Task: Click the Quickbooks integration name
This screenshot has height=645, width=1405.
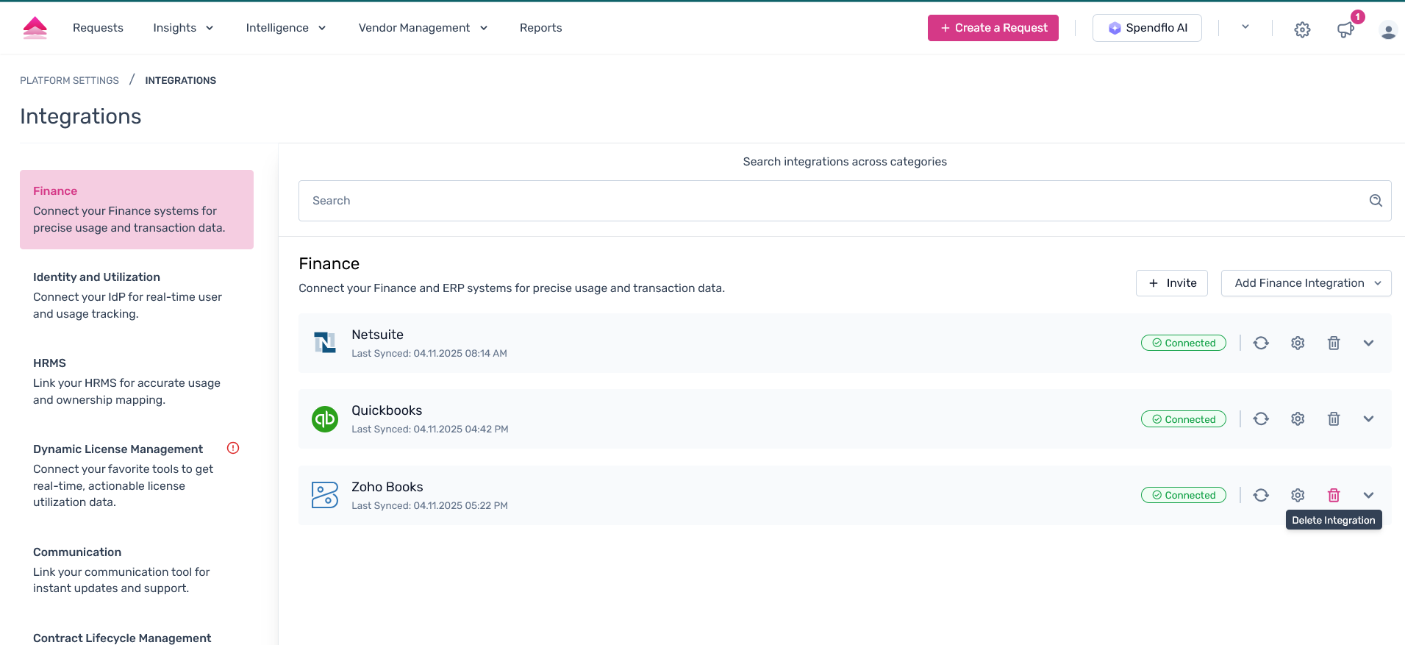Action: 387,410
